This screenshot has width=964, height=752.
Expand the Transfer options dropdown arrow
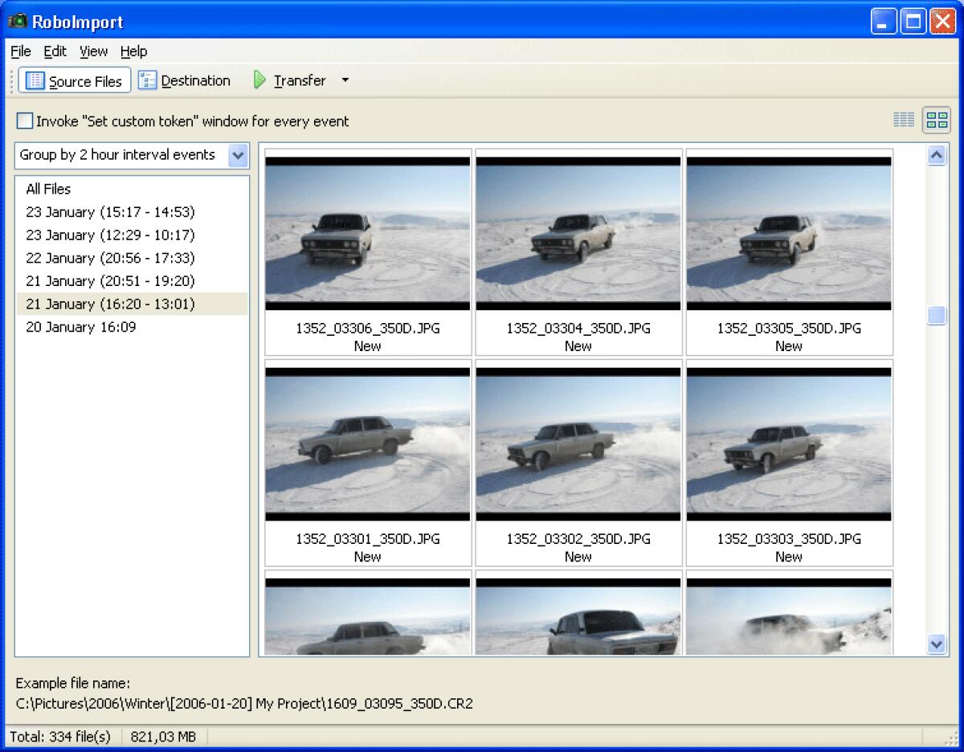pos(345,80)
